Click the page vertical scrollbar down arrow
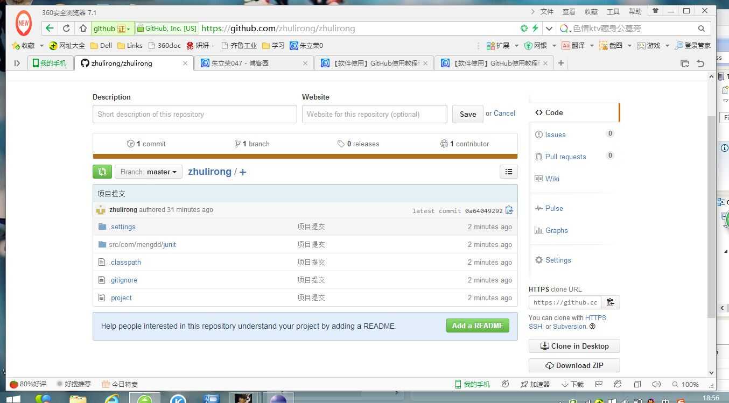This screenshot has width=729, height=403. click(711, 372)
